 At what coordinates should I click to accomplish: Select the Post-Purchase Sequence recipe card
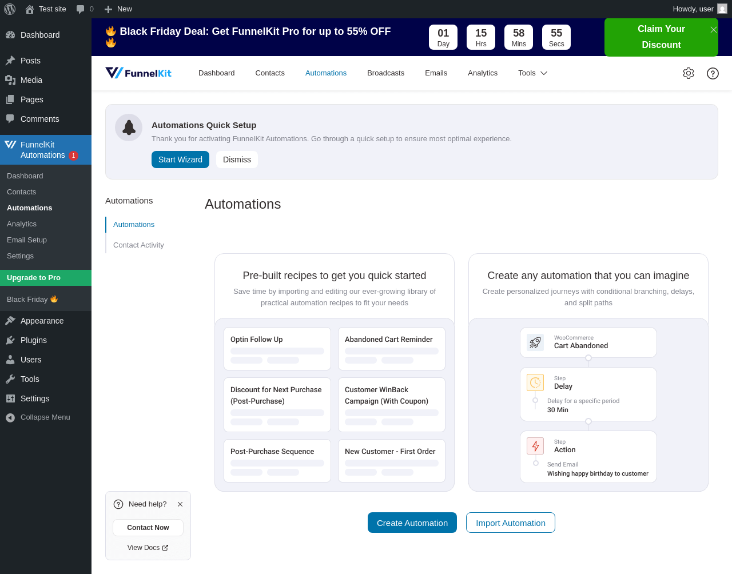click(x=277, y=461)
